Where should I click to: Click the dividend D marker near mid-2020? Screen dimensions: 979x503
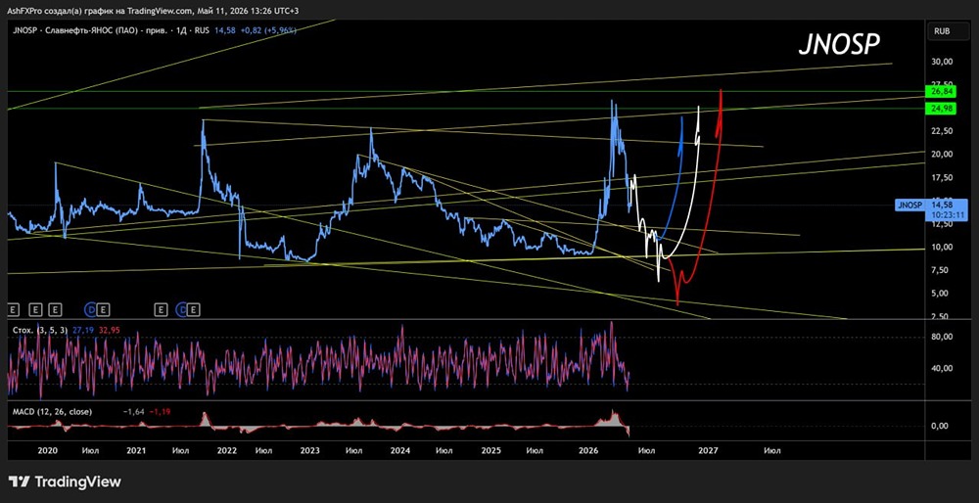coord(89,309)
